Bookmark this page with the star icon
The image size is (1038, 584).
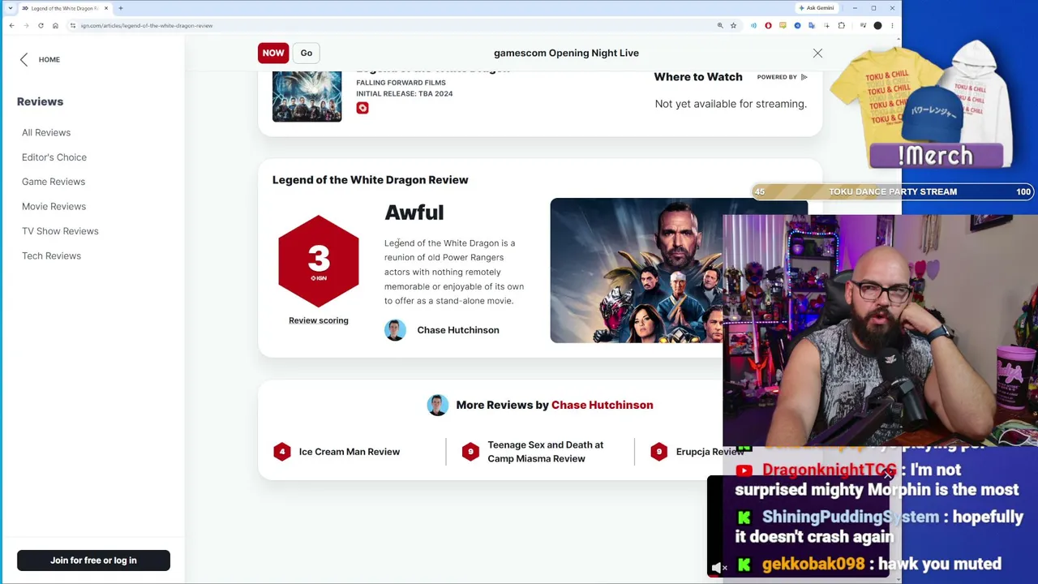733,26
